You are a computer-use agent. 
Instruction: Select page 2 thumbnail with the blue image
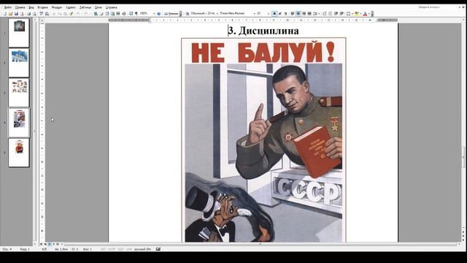(x=19, y=63)
